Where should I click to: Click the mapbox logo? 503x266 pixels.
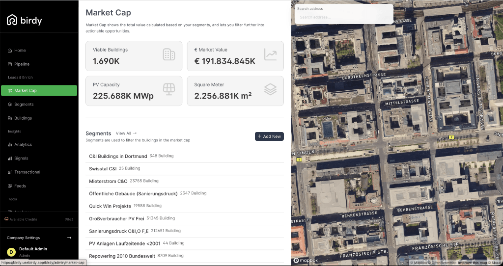coord(306,260)
